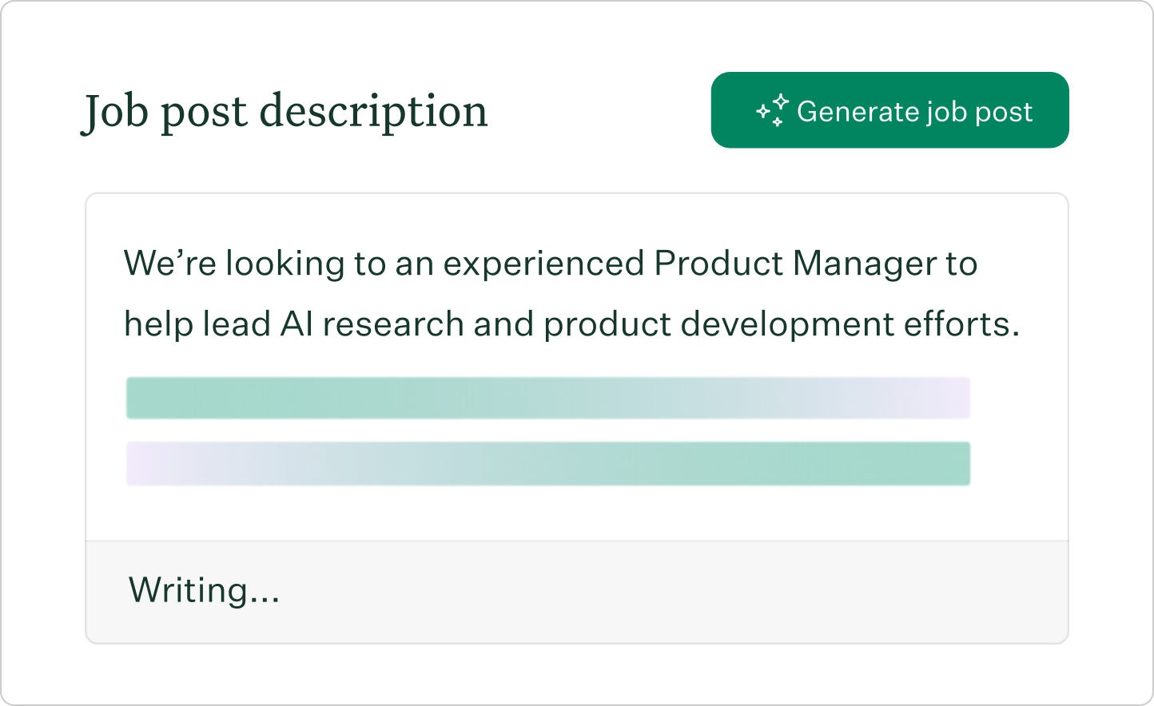Viewport: 1154px width, 706px height.
Task: Click the line starting with "help lead AI"
Action: pyautogui.click(x=572, y=324)
